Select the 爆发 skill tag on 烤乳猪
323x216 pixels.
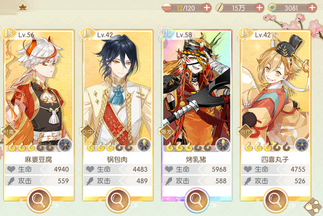[x=166, y=132]
